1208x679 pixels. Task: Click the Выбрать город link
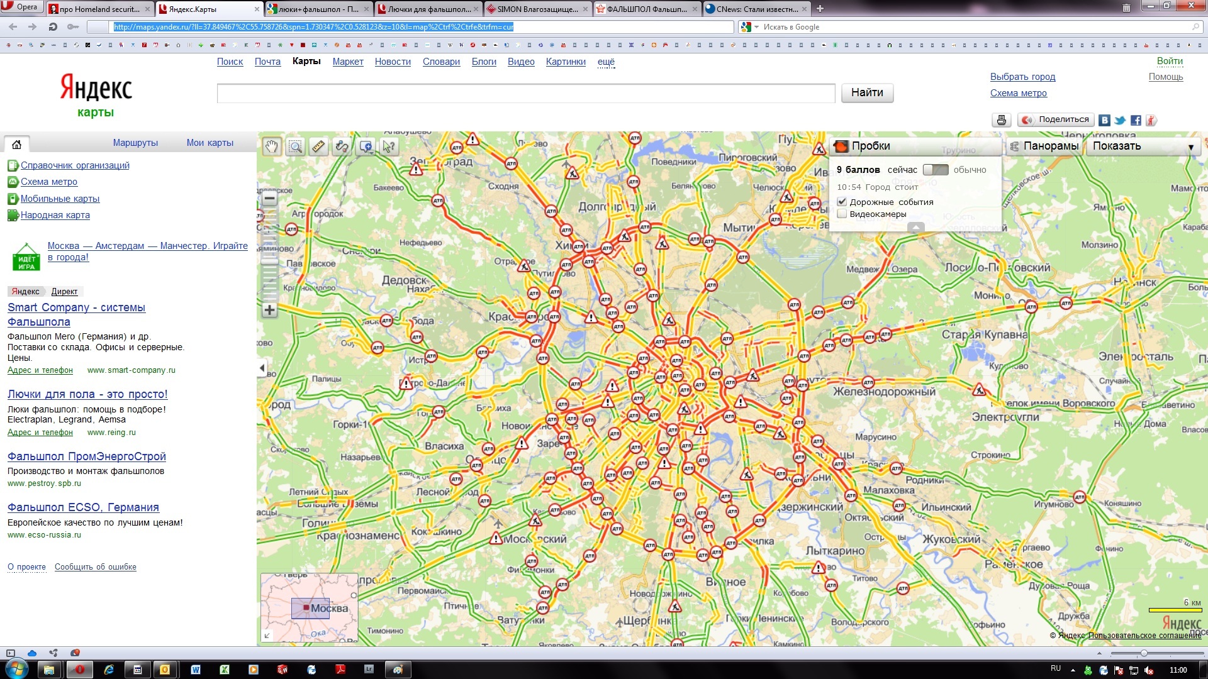[x=1022, y=77]
